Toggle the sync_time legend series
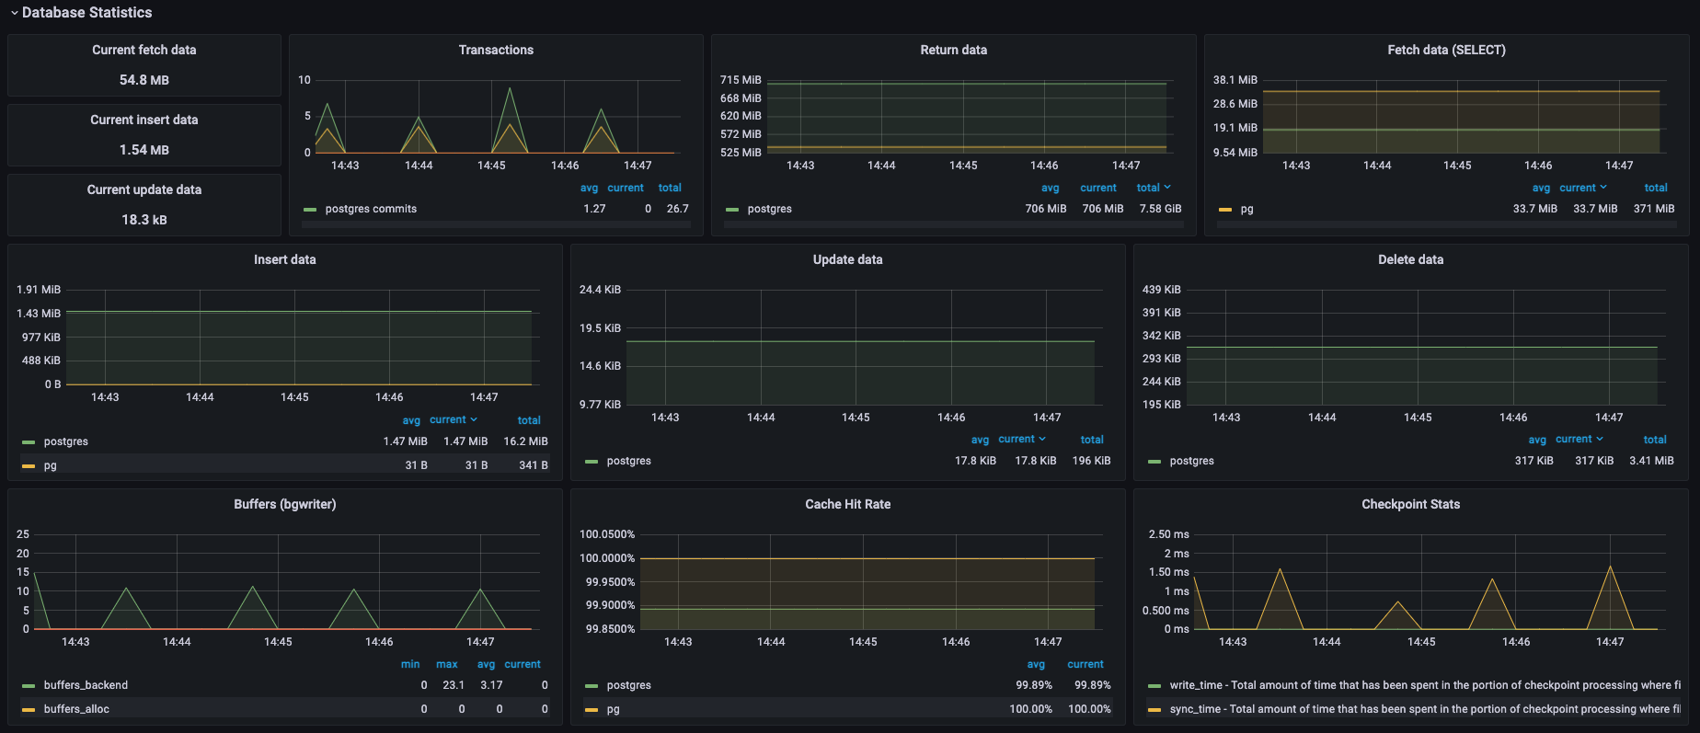 pos(1424,709)
